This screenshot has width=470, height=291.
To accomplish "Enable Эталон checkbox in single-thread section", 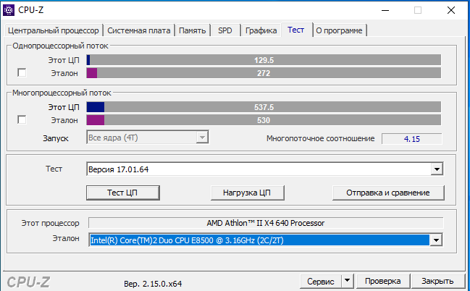I will pos(22,73).
